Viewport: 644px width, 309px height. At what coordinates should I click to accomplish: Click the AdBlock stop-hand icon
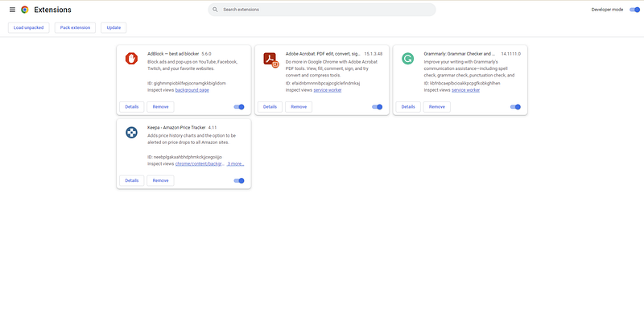131,59
